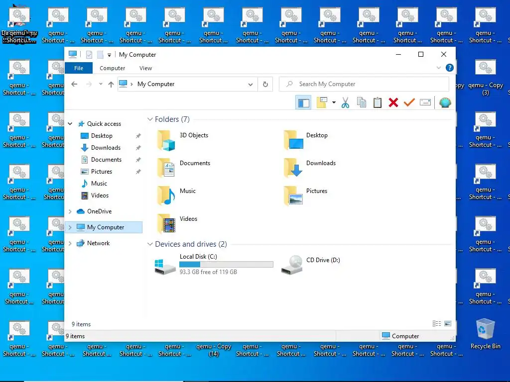Unpin Pictures from Quick access

click(138, 172)
